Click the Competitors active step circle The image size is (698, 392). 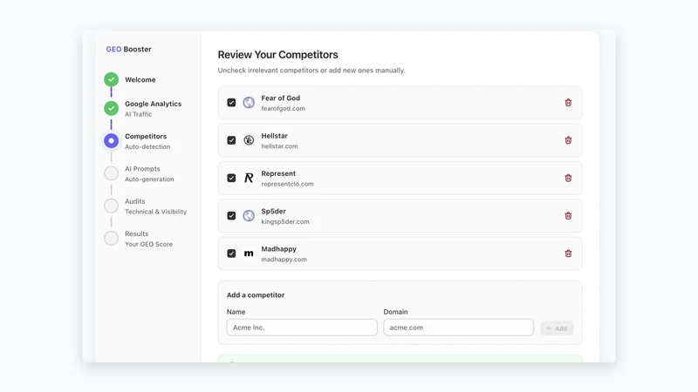112,141
